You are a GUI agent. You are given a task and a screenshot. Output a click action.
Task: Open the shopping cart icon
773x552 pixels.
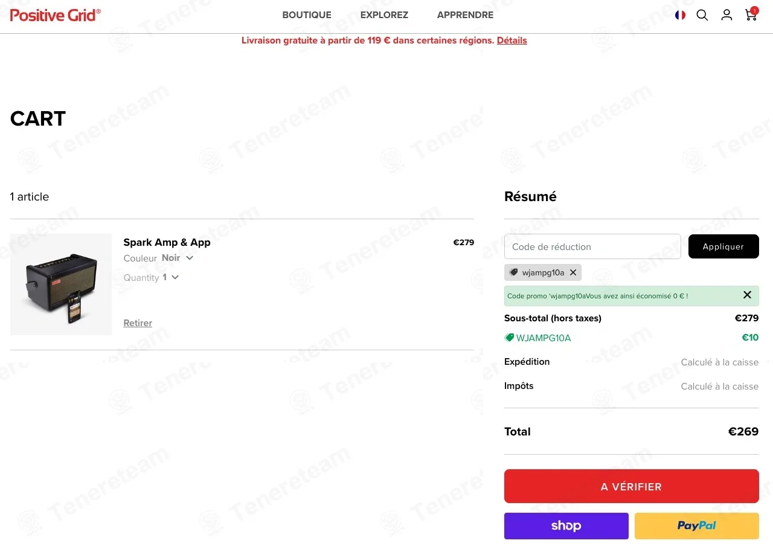[x=751, y=15]
